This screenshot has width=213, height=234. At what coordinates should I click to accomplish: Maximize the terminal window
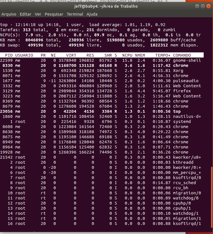pos(203,6)
